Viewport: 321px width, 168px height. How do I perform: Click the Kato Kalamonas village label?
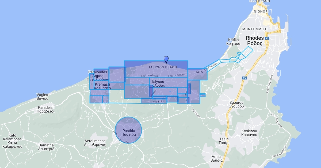[x=12, y=141]
